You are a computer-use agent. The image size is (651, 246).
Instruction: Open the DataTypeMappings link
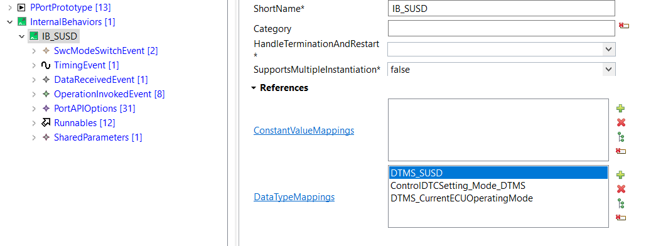[x=294, y=197]
